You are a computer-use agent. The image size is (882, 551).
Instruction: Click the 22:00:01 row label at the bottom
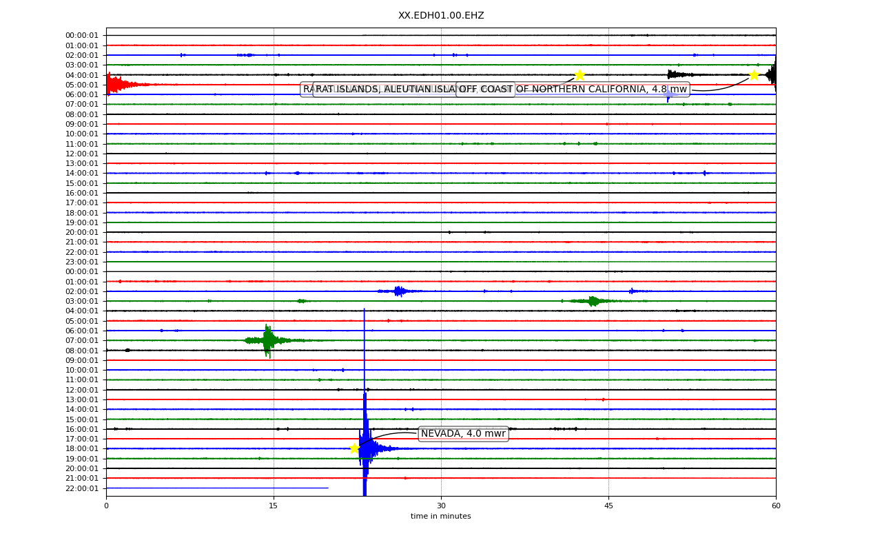pyautogui.click(x=82, y=488)
